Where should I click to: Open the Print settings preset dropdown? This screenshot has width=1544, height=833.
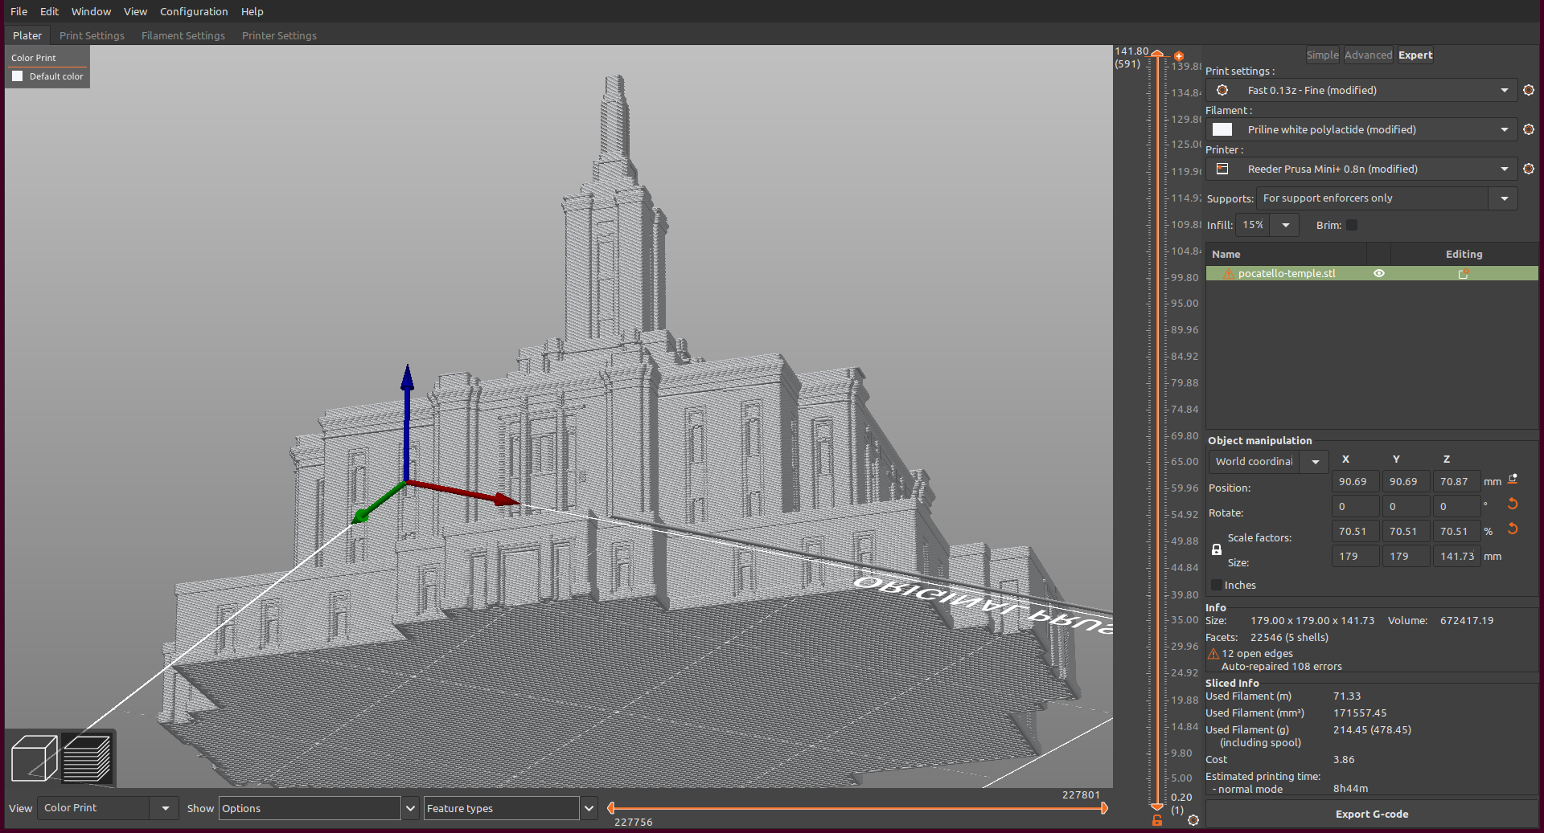[1361, 91]
